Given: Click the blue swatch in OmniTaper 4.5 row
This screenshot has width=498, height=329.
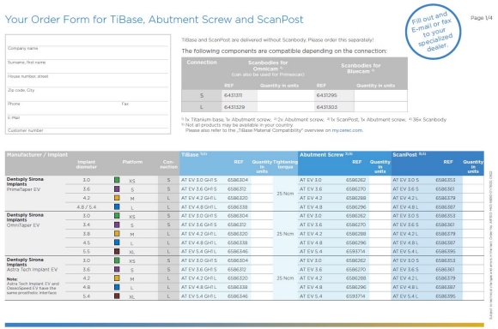Looking at the screenshot, I should point(117,242).
